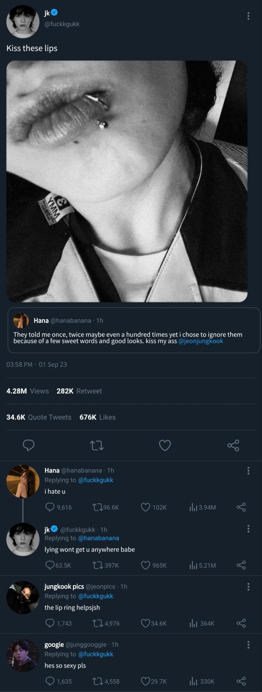Open the 676K Likes list

click(97, 417)
